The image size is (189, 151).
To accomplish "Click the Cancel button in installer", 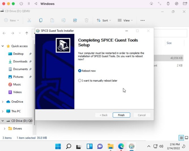I will click(142, 115).
